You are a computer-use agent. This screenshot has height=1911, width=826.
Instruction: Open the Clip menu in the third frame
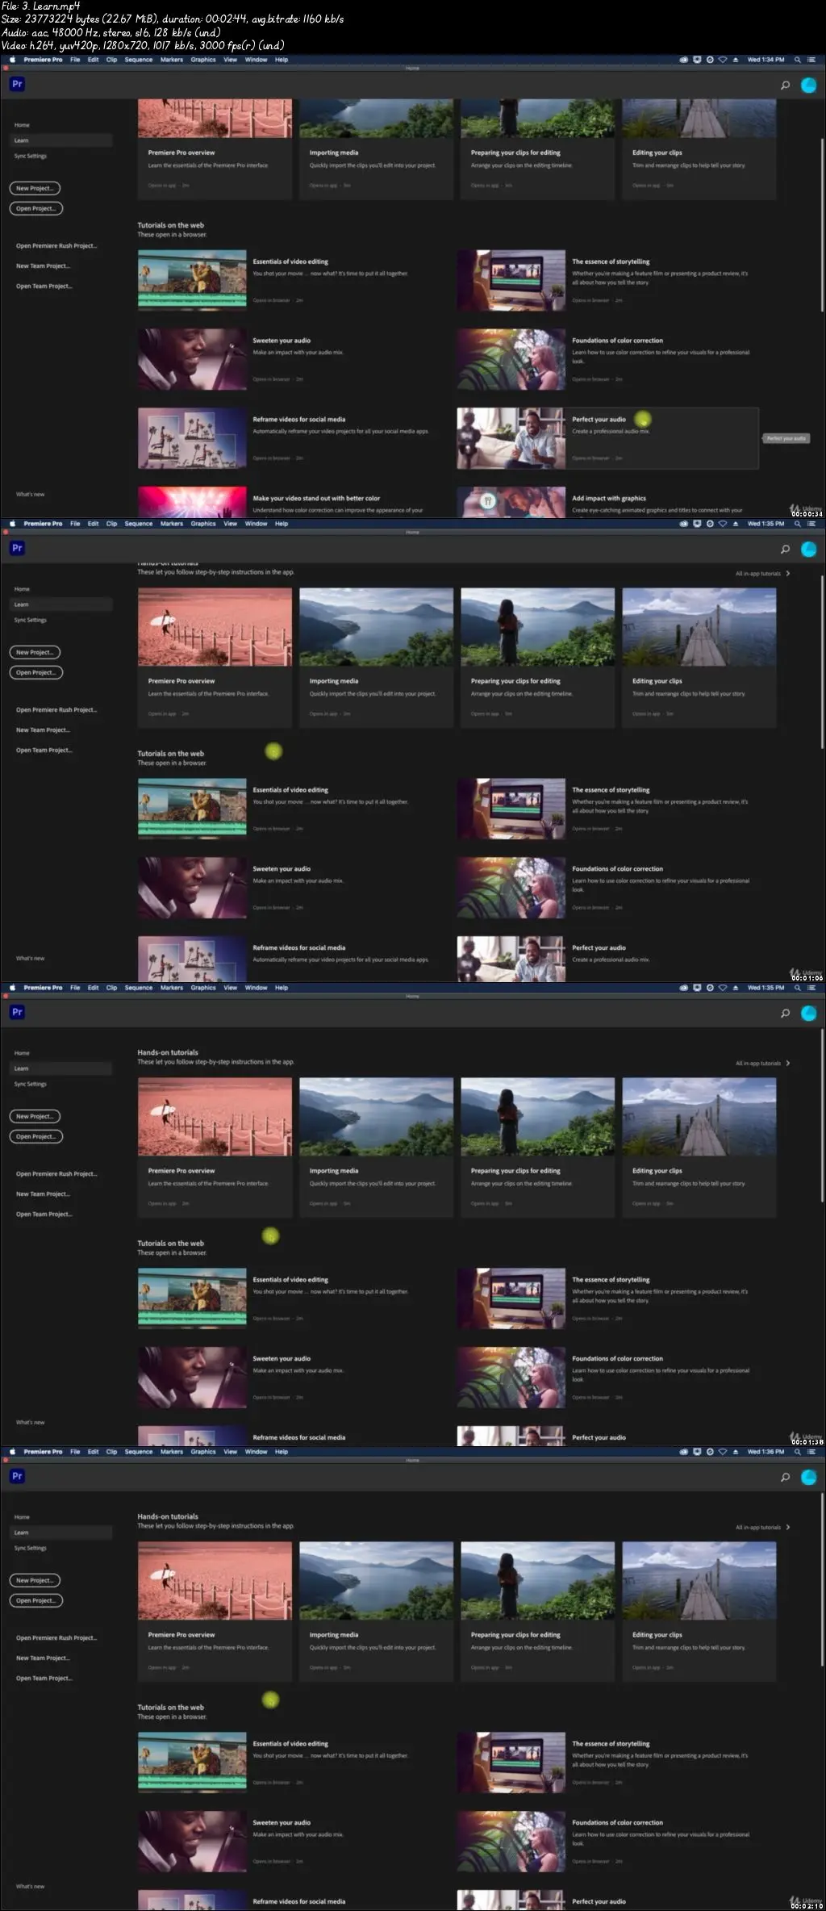pyautogui.click(x=111, y=988)
